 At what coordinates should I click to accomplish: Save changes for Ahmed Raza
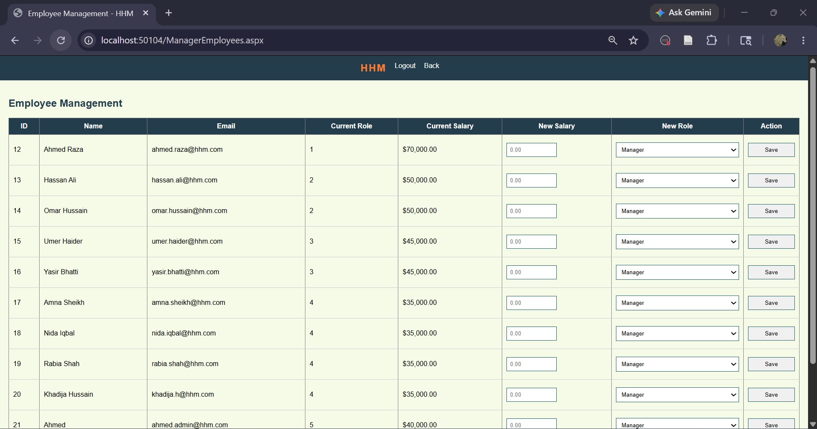(771, 150)
